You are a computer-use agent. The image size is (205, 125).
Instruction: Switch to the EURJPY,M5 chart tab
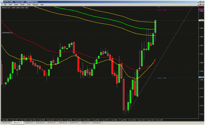(x=7, y=123)
